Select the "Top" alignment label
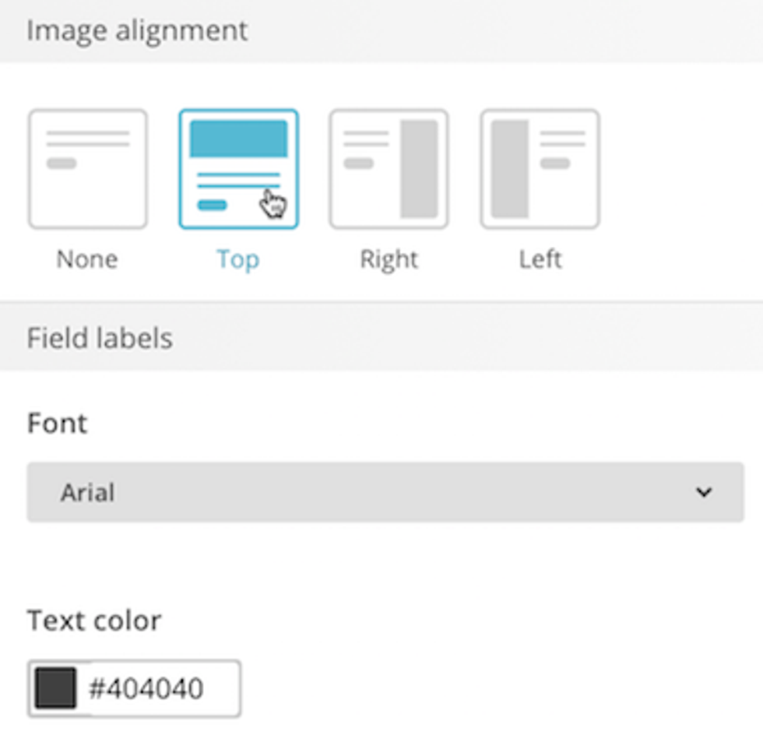Viewport: 763px width, 735px height. pyautogui.click(x=238, y=259)
